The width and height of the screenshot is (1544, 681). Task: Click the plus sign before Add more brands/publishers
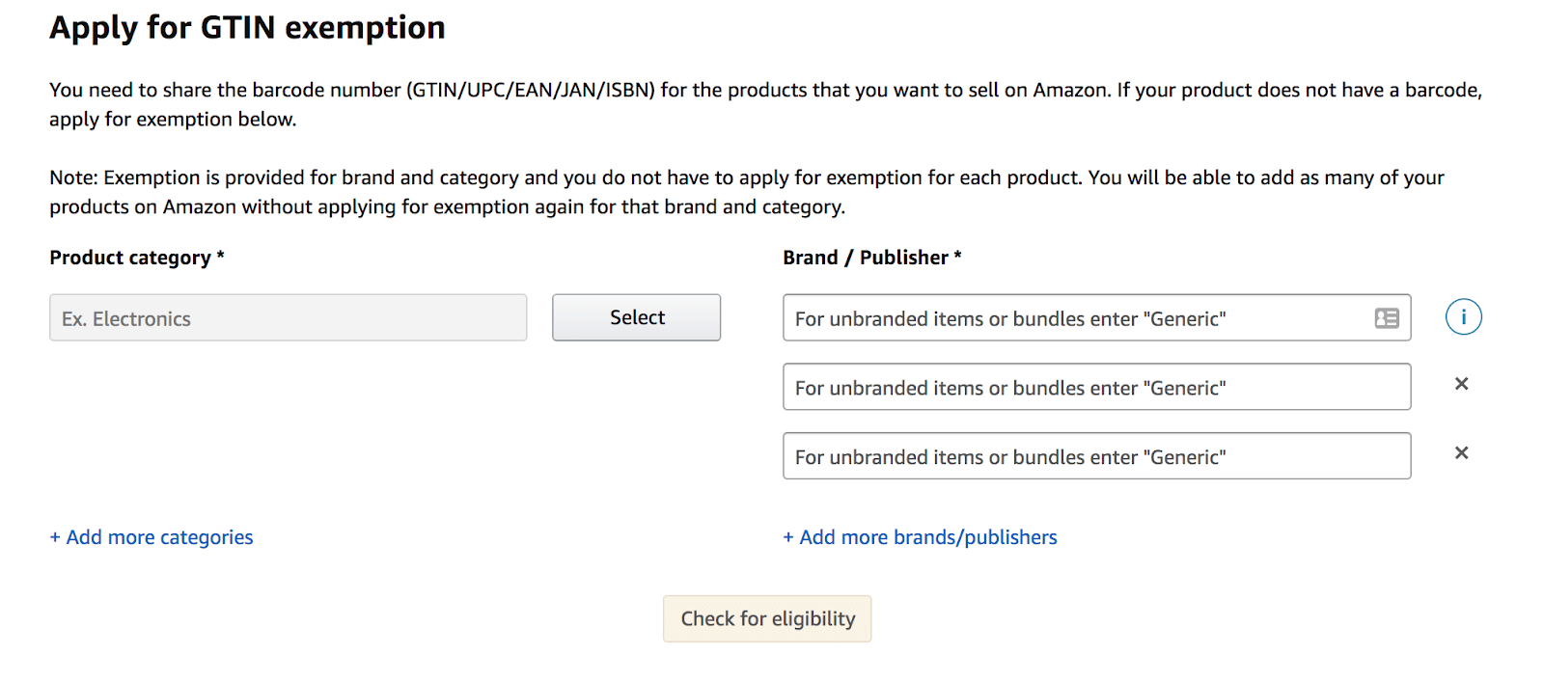coord(788,537)
